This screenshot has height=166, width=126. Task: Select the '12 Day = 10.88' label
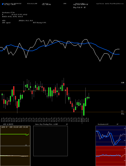(10, 5)
